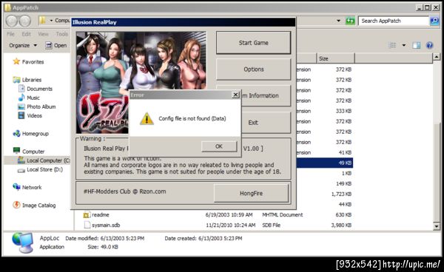Click the Start Game button
444x272 pixels.
[253, 43]
